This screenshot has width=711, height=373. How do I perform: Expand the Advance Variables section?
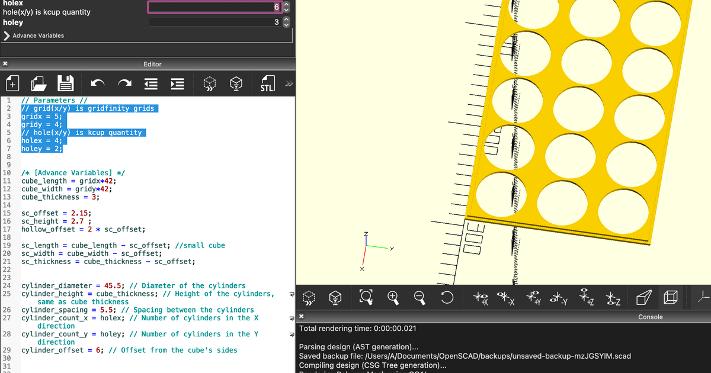[7, 36]
